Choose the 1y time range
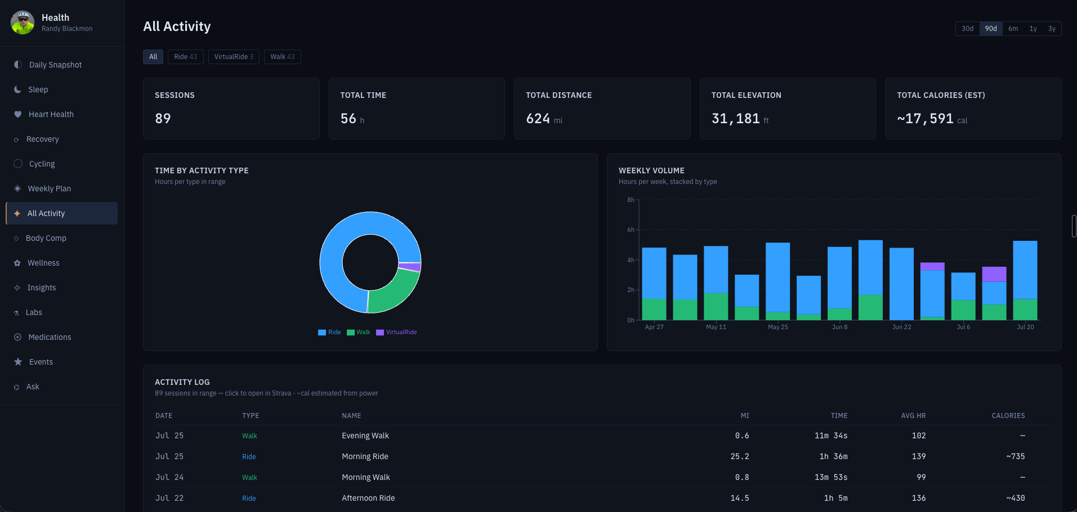Image resolution: width=1077 pixels, height=512 pixels. [x=1033, y=29]
